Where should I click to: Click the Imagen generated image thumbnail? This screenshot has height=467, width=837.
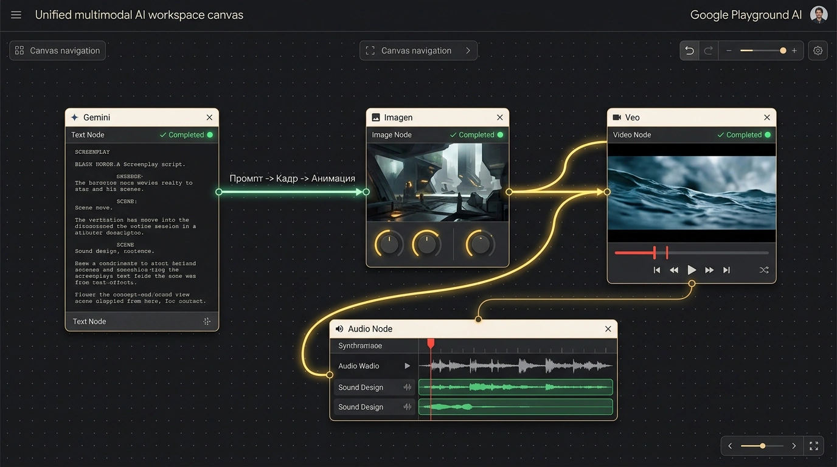[x=437, y=182]
